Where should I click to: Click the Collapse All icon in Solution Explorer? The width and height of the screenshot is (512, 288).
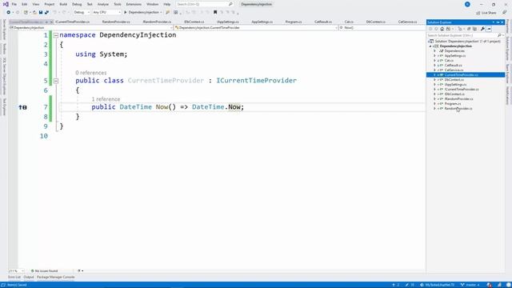[x=469, y=29]
